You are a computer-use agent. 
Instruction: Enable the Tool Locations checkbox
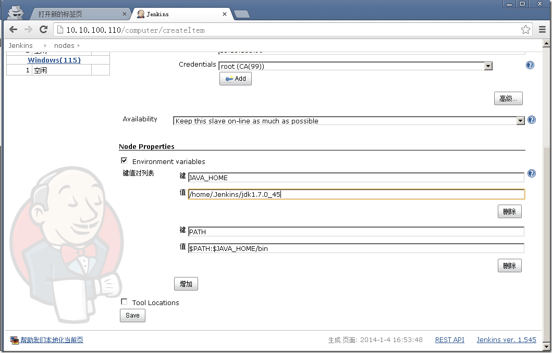click(124, 301)
